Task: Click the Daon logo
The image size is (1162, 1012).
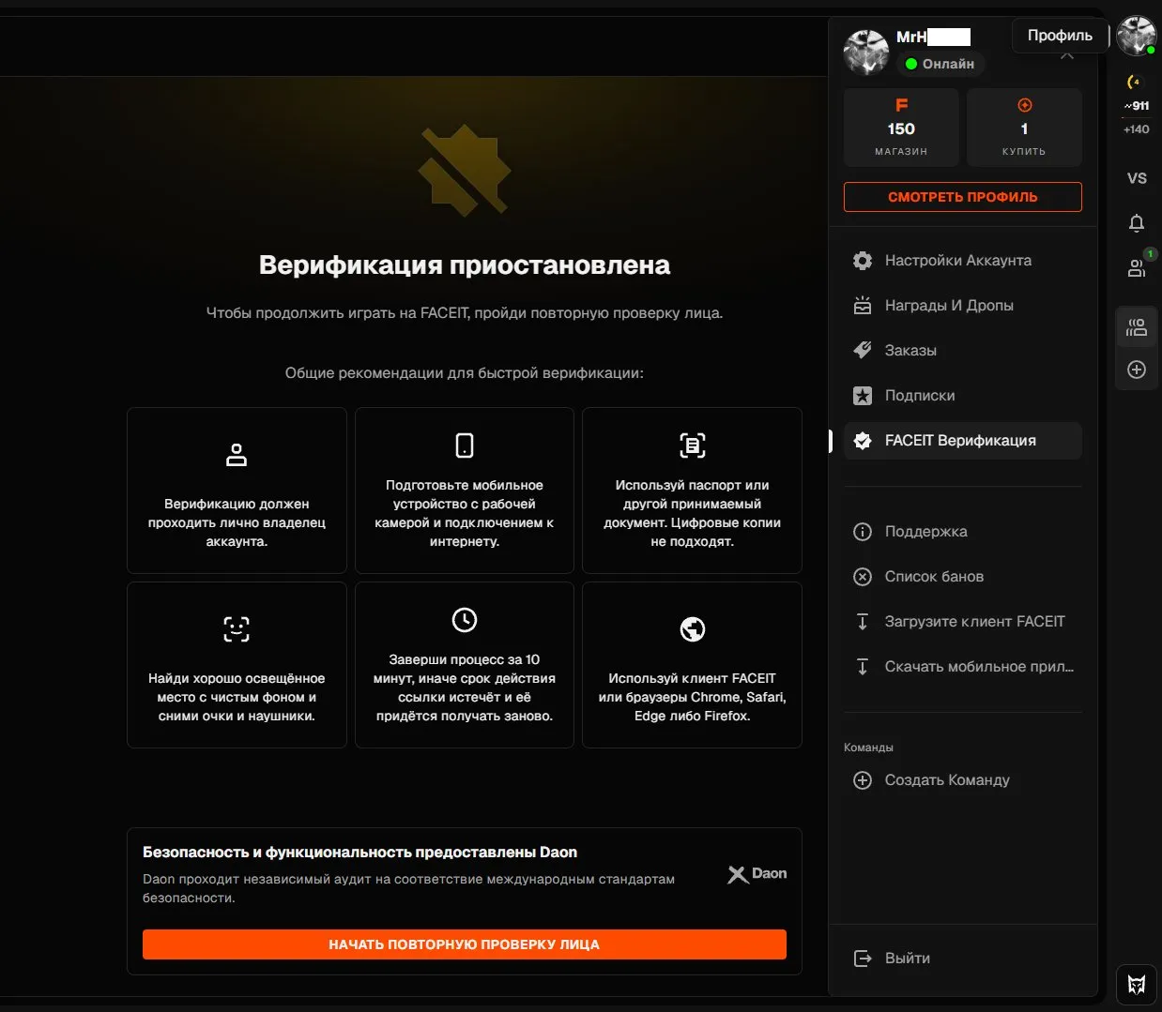Action: pyautogui.click(x=757, y=874)
